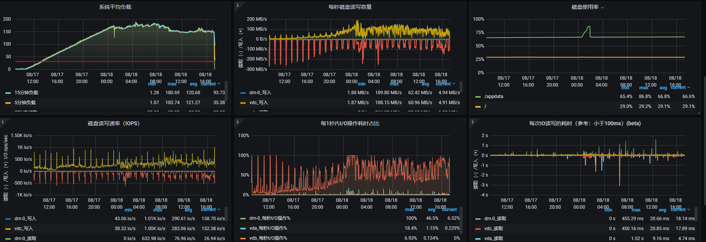Sort 每次IO读写的耗时 legend by avg column
This screenshot has height=242, width=706.
coord(663,210)
